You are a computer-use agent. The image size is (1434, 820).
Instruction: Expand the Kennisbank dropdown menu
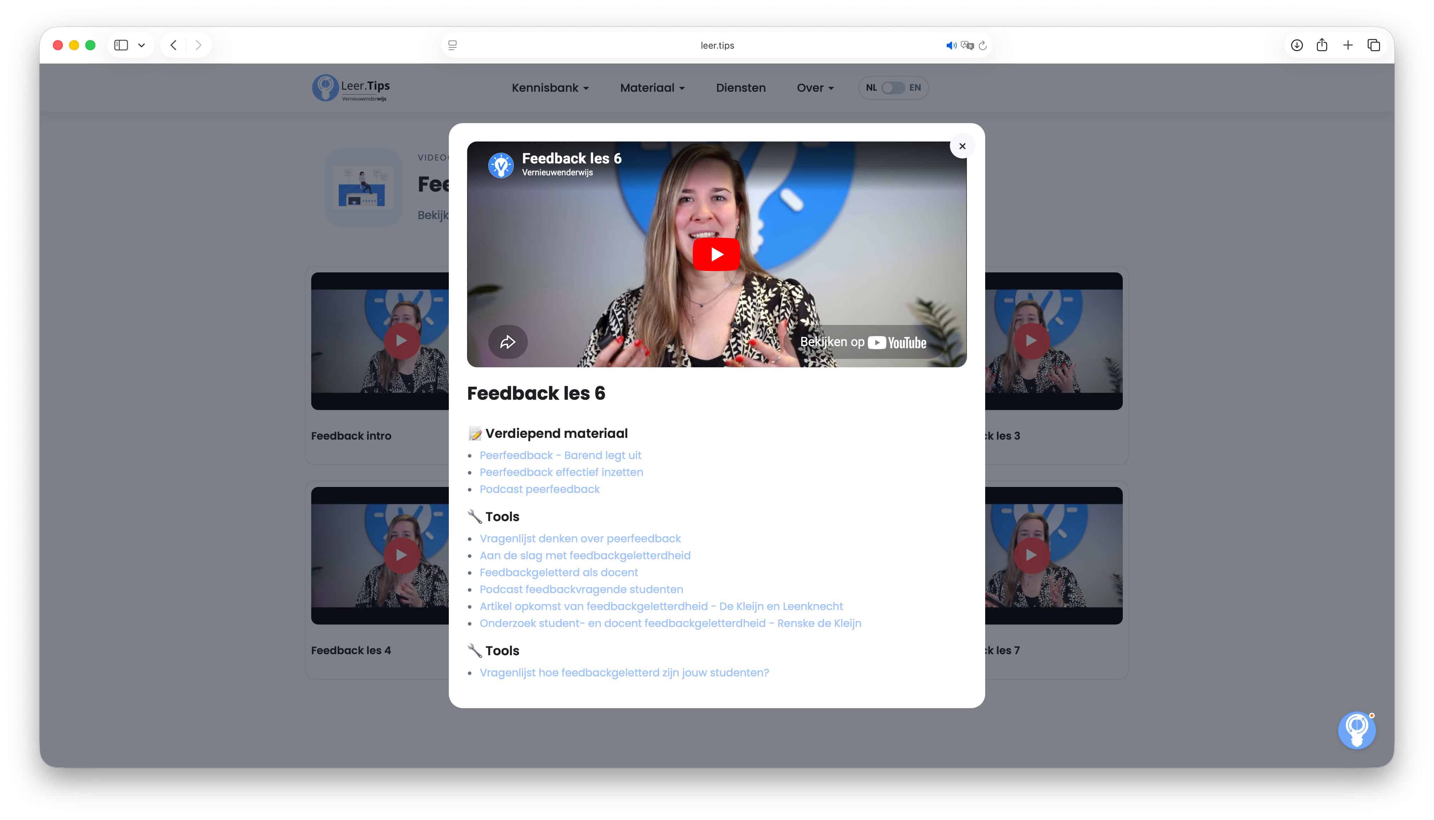pos(550,88)
